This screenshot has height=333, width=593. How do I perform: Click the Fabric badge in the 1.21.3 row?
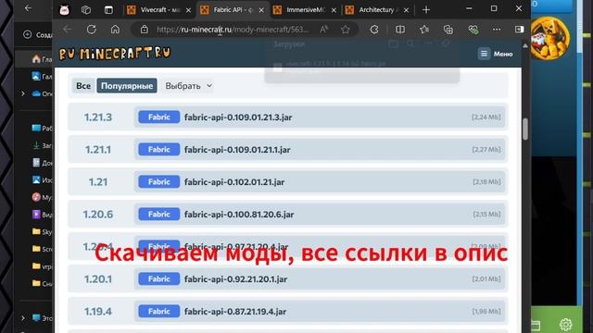coord(158,117)
